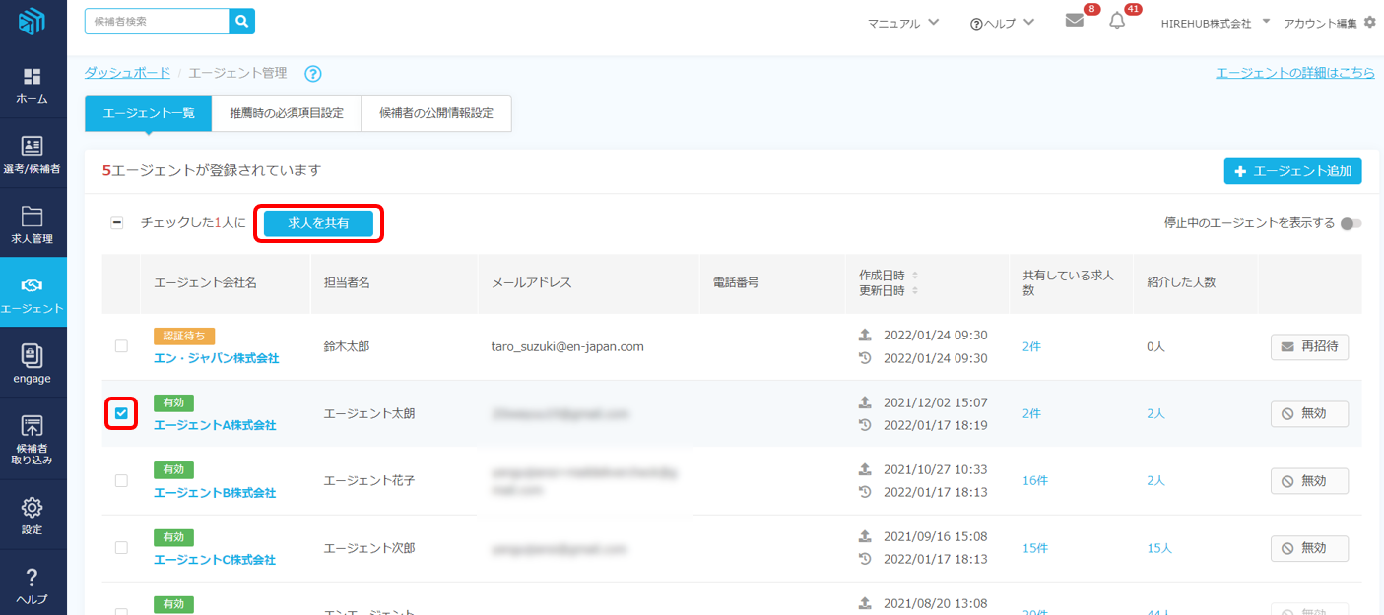Open 選考/候補者 sidebar icon

pos(33,155)
